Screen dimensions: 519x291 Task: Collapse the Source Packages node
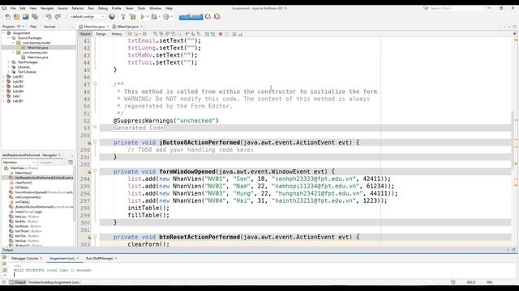pyautogui.click(x=8, y=38)
